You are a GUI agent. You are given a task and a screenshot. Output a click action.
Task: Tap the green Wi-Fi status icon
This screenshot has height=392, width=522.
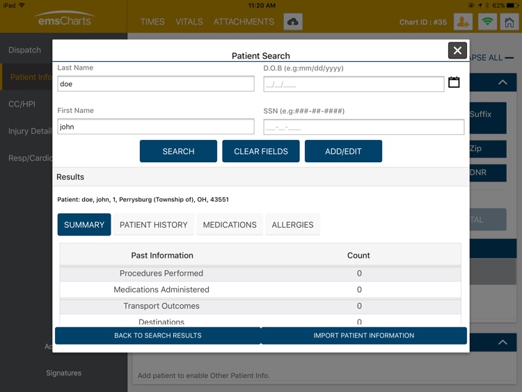point(487,22)
